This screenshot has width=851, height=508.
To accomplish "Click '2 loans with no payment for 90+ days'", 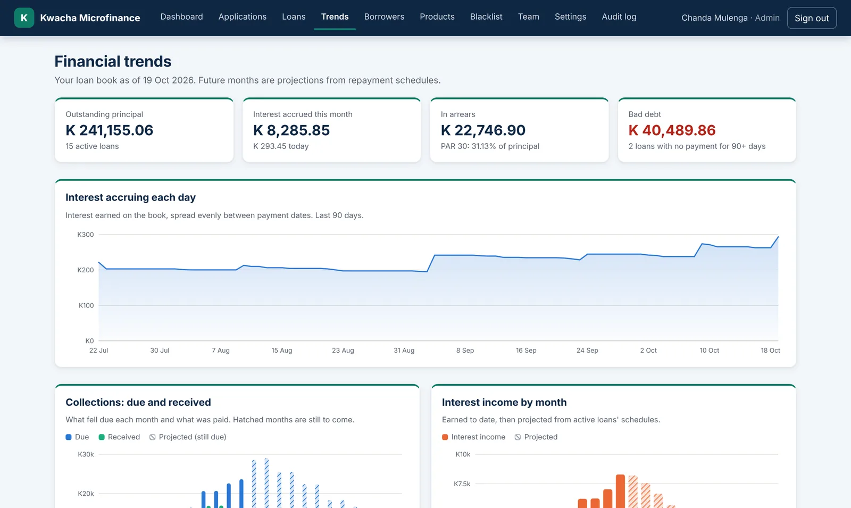I will [697, 146].
